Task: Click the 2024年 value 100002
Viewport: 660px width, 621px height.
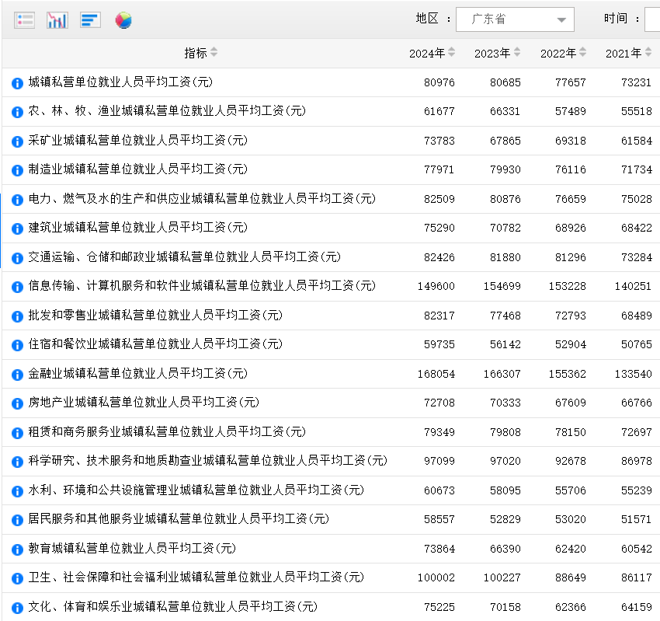Action: 436,578
